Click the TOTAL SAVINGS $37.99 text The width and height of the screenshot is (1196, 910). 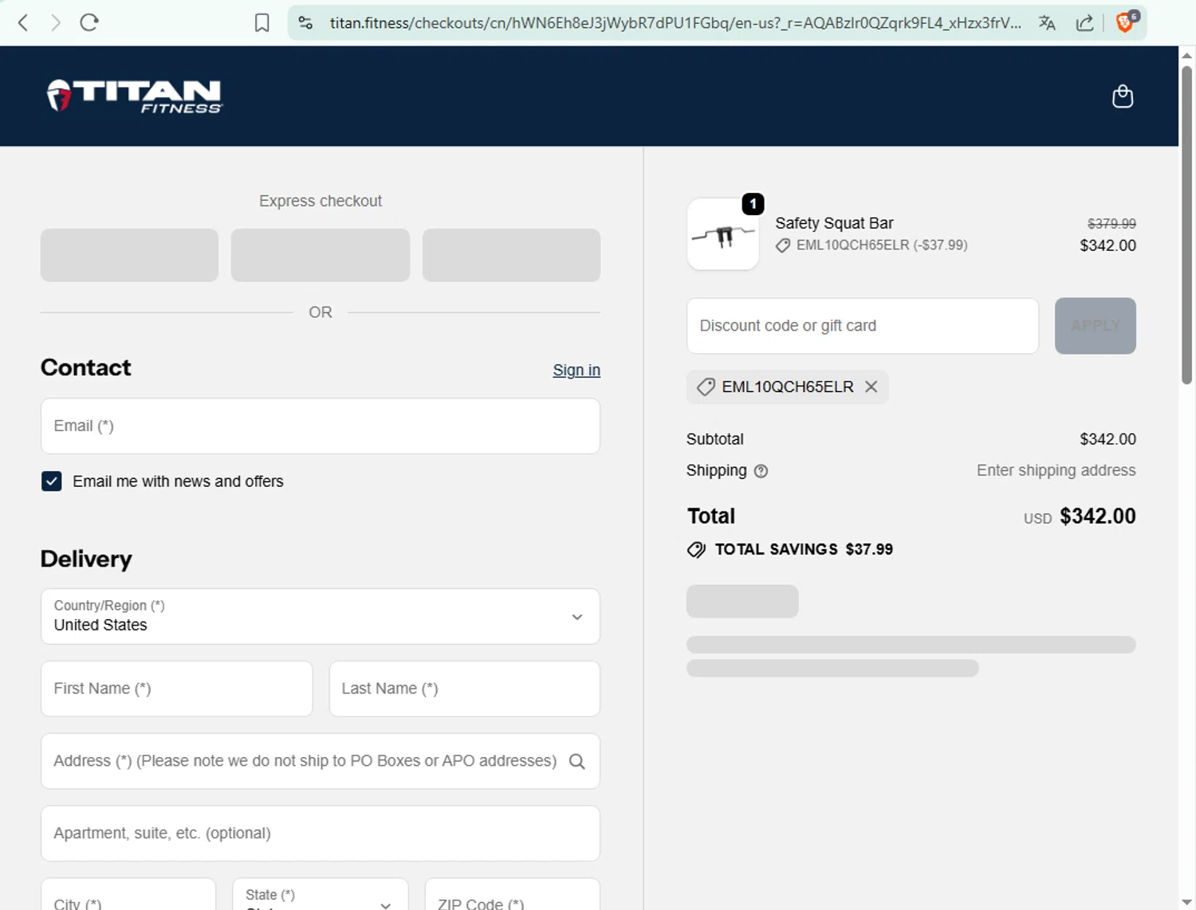point(804,550)
